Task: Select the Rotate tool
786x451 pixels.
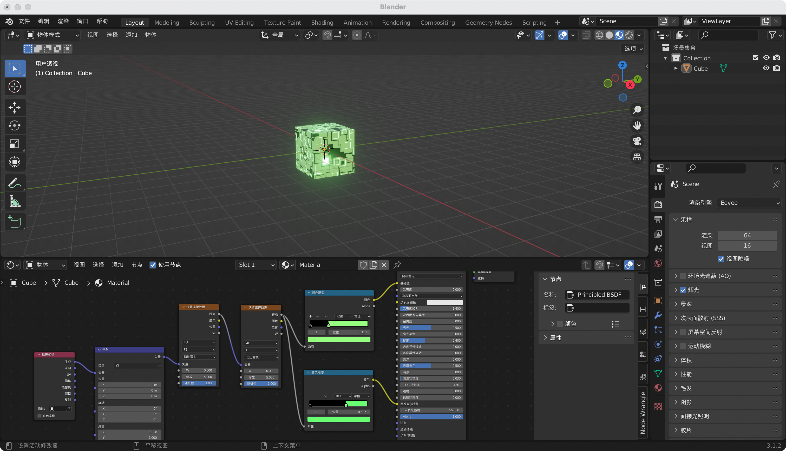Action: click(14, 125)
